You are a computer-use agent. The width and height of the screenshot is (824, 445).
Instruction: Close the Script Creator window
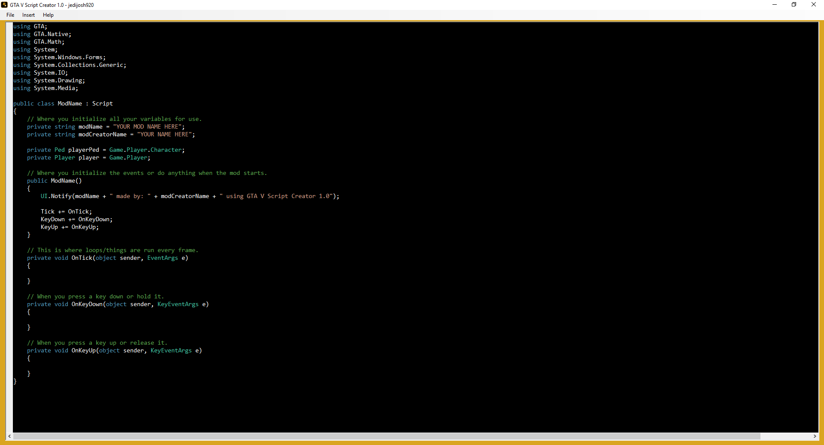click(813, 5)
